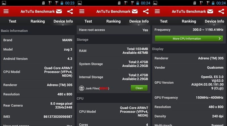Tap the mail icon on the Basic Information screen
227x126 pixels.
59,12
